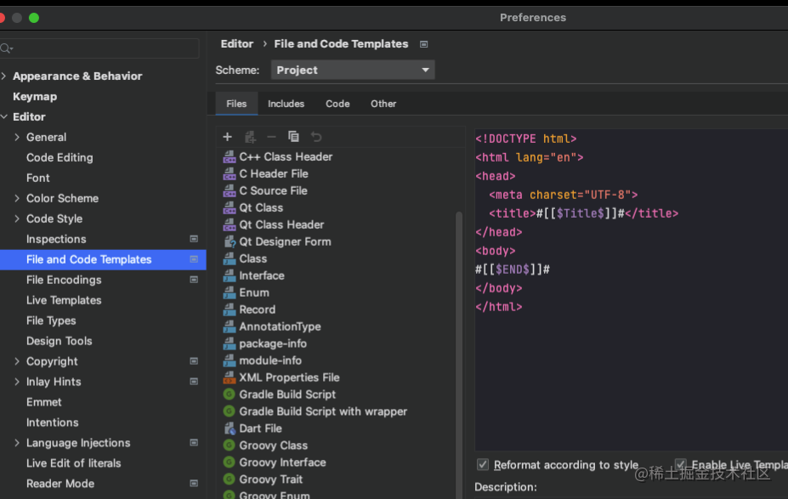The image size is (788, 499).
Task: Click Editor in the breadcrumb
Action: click(x=236, y=43)
